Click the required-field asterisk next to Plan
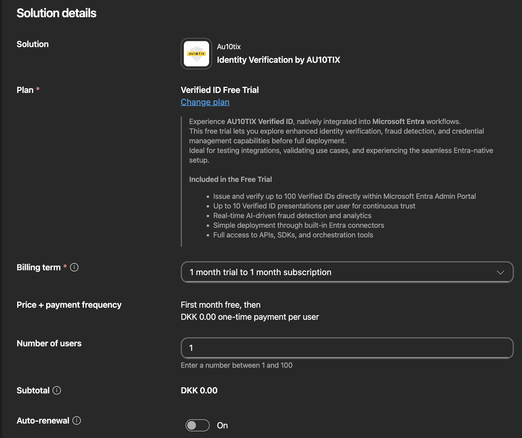The height and width of the screenshot is (438, 522). pyautogui.click(x=37, y=89)
